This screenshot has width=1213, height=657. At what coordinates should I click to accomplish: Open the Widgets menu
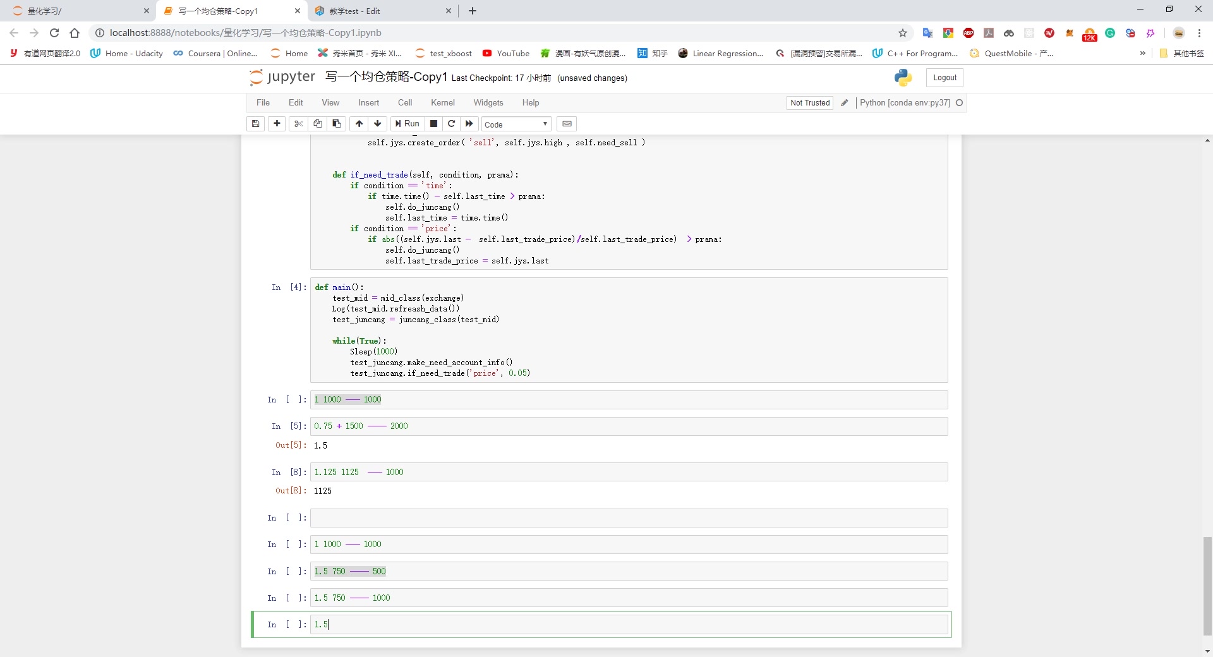coord(488,103)
